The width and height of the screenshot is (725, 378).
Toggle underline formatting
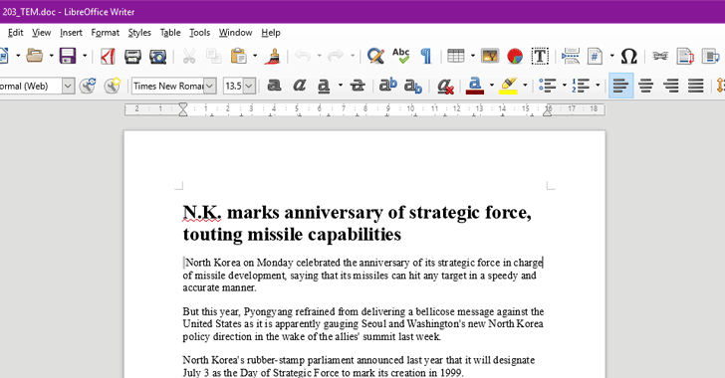pyautogui.click(x=324, y=86)
